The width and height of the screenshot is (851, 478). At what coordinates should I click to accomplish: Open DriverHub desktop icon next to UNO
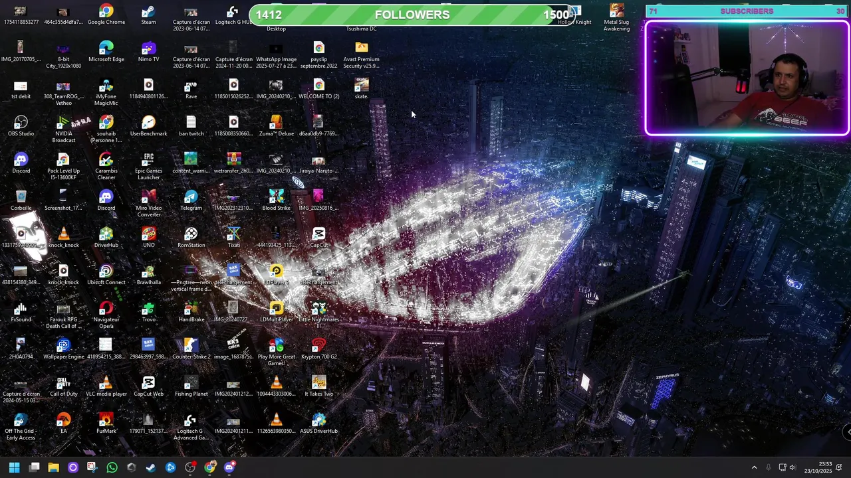coord(106,238)
